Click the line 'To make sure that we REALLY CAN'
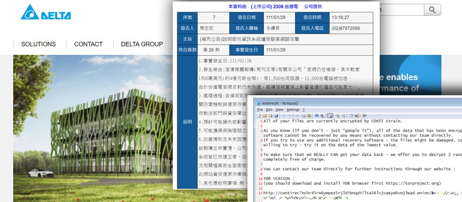The image size is (462, 202). 363,154
